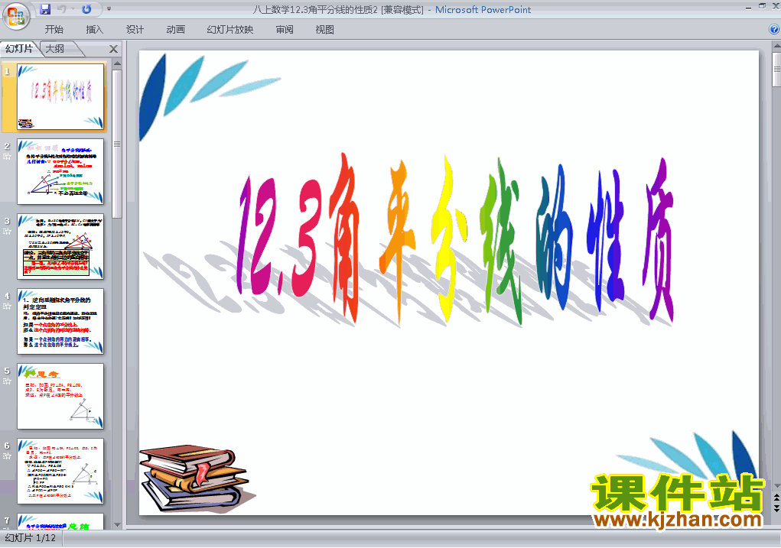Select slide 2 thumbnail
Viewport: 781px width, 548px height.
click(x=60, y=171)
